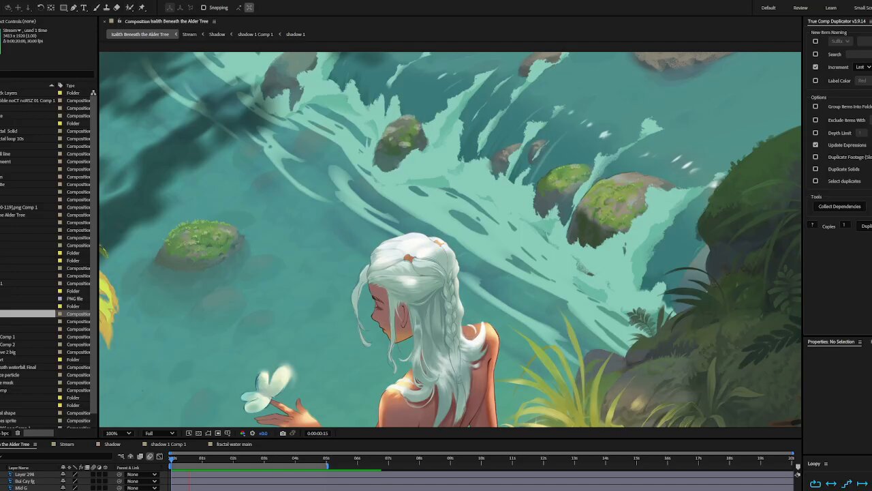Click the current time indicator at 00s
The height and width of the screenshot is (491, 872).
(x=172, y=459)
